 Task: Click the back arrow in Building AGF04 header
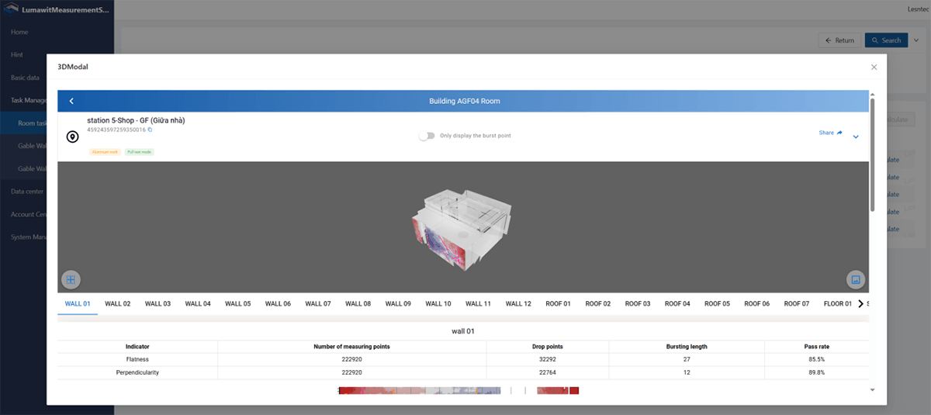tap(71, 102)
